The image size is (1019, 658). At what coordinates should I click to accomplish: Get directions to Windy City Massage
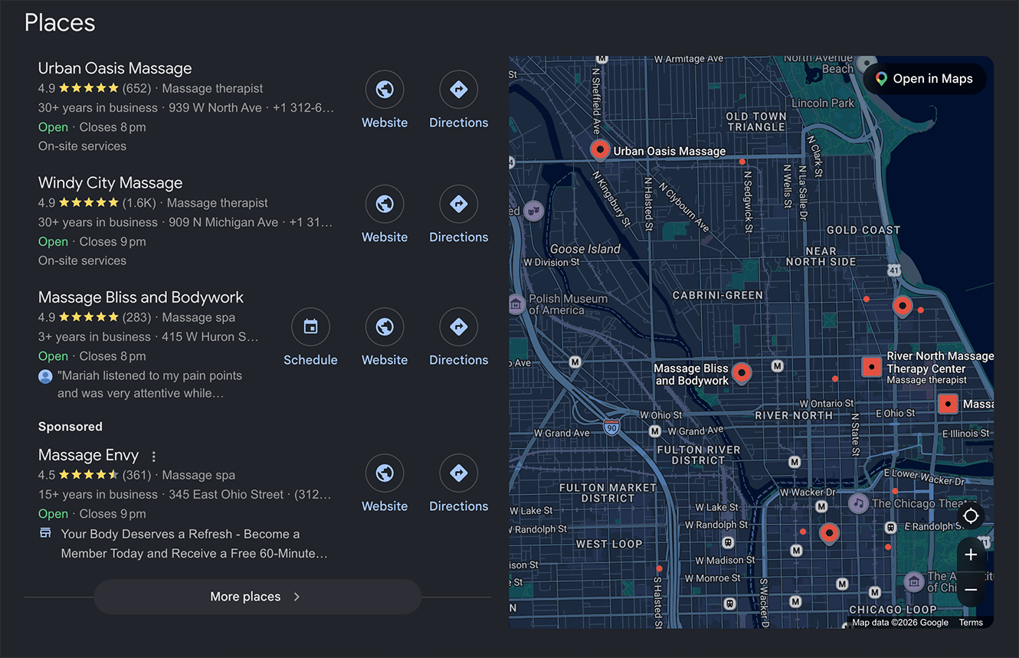coord(458,204)
